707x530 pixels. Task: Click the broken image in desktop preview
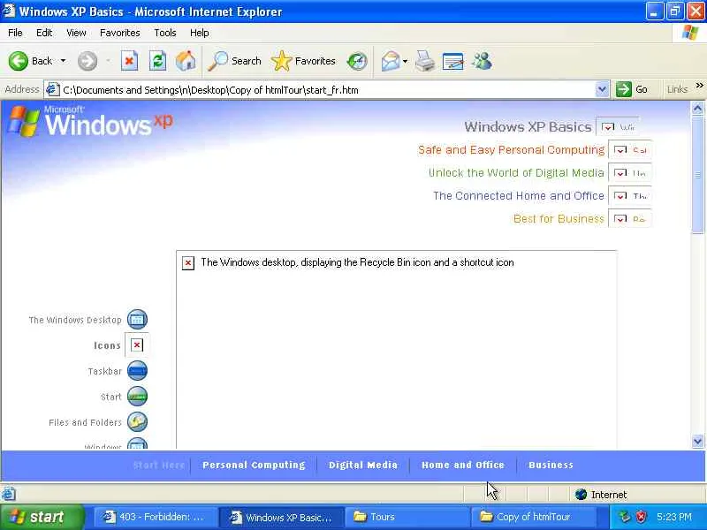(x=188, y=262)
